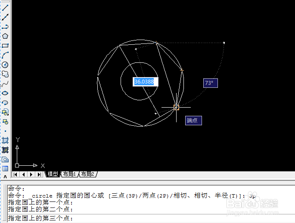This screenshot has height=223, width=295.
Task: Click the 指定圆上的第一个点 history line
Action: click(x=40, y=202)
